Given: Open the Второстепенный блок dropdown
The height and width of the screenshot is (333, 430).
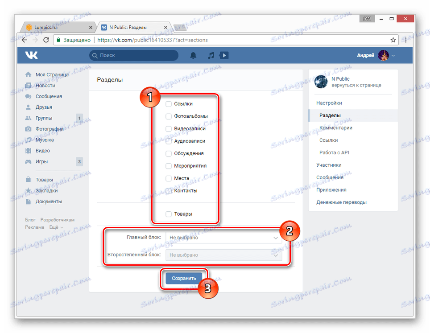Looking at the screenshot, I should (x=224, y=255).
